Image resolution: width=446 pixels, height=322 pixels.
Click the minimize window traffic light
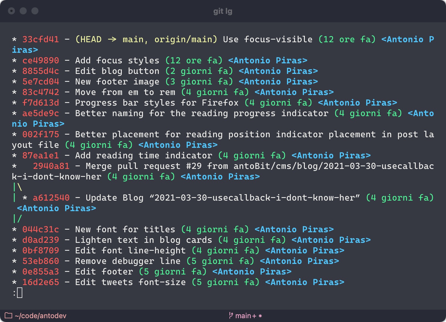(23, 11)
